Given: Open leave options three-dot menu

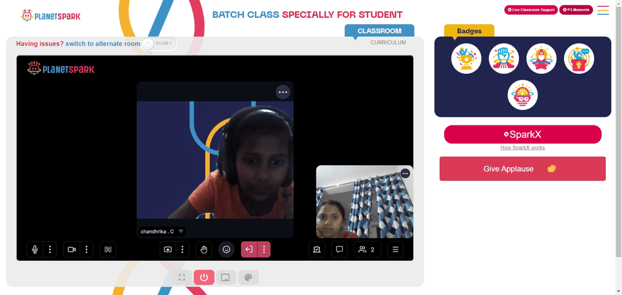Looking at the screenshot, I should tap(264, 250).
